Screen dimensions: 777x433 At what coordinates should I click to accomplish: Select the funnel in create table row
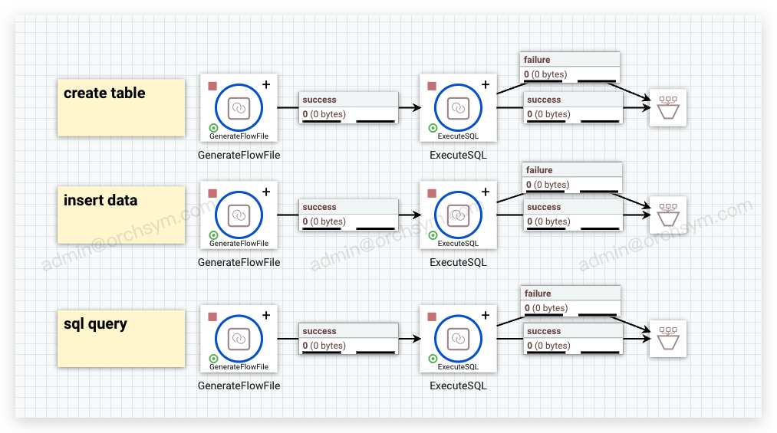tap(667, 108)
